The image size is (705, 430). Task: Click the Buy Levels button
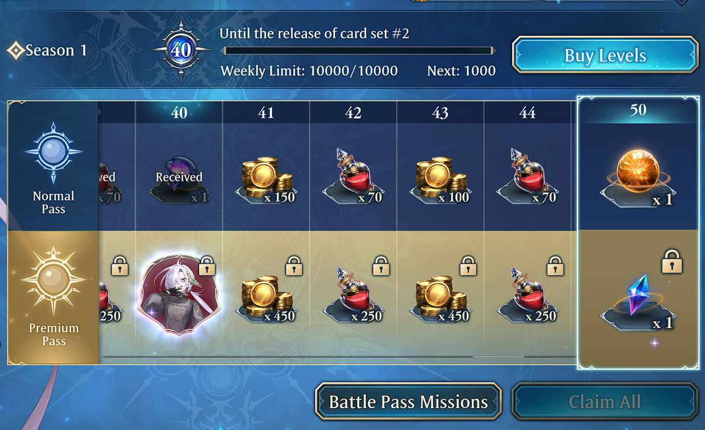[605, 55]
